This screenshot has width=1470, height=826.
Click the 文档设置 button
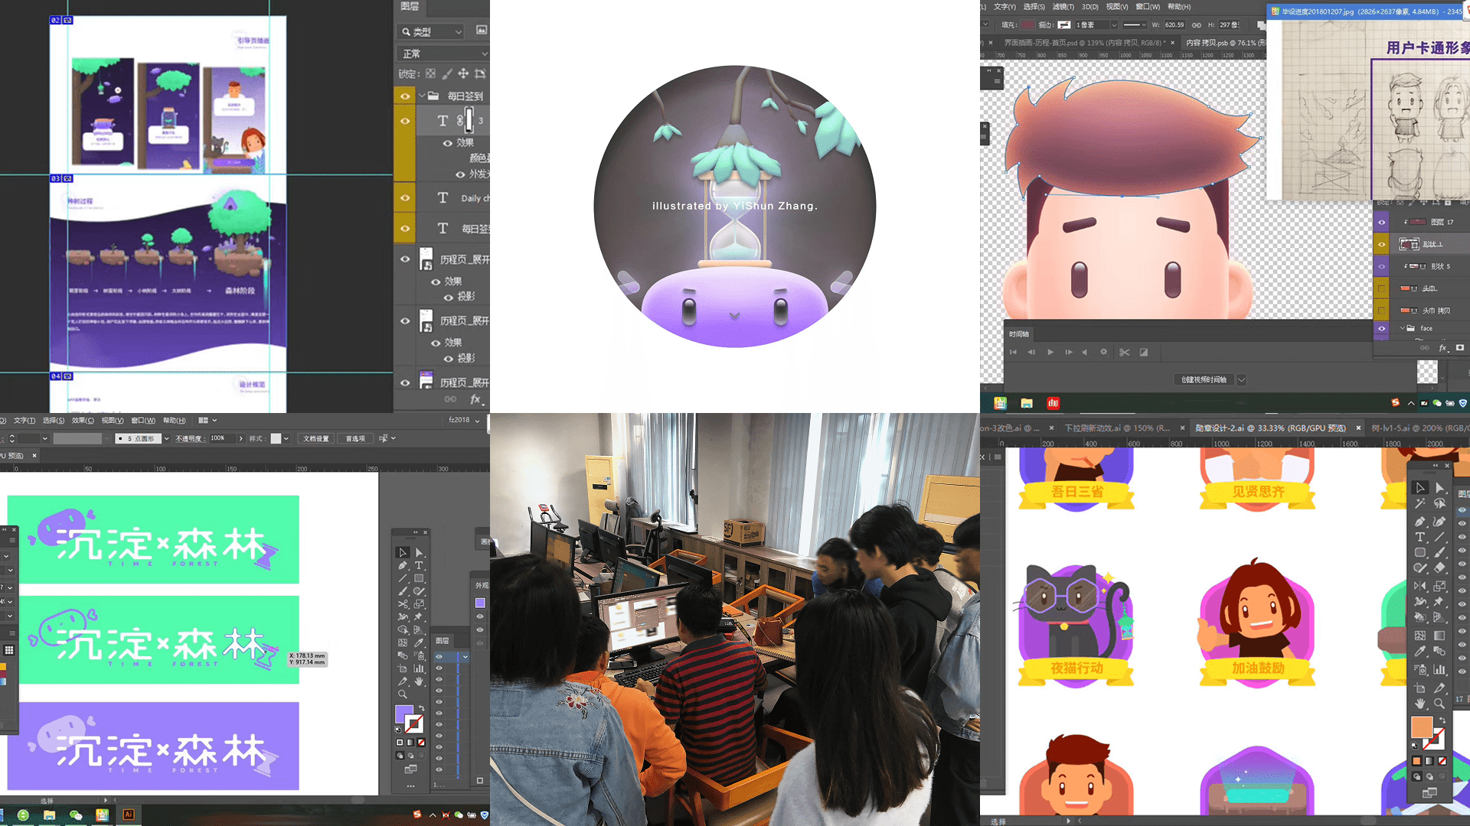pos(315,438)
